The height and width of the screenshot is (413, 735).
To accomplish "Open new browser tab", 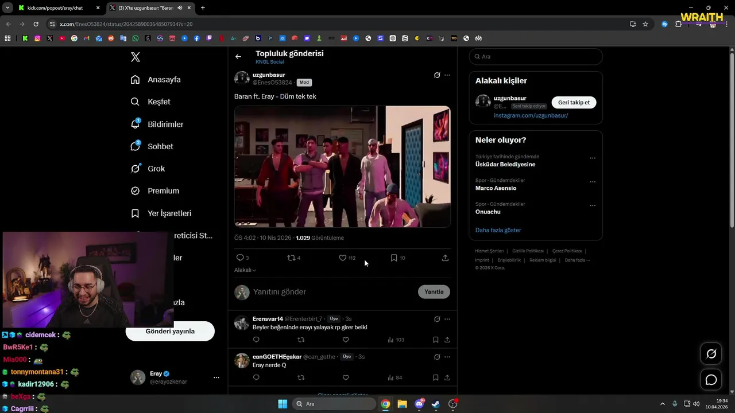I will 203,8.
